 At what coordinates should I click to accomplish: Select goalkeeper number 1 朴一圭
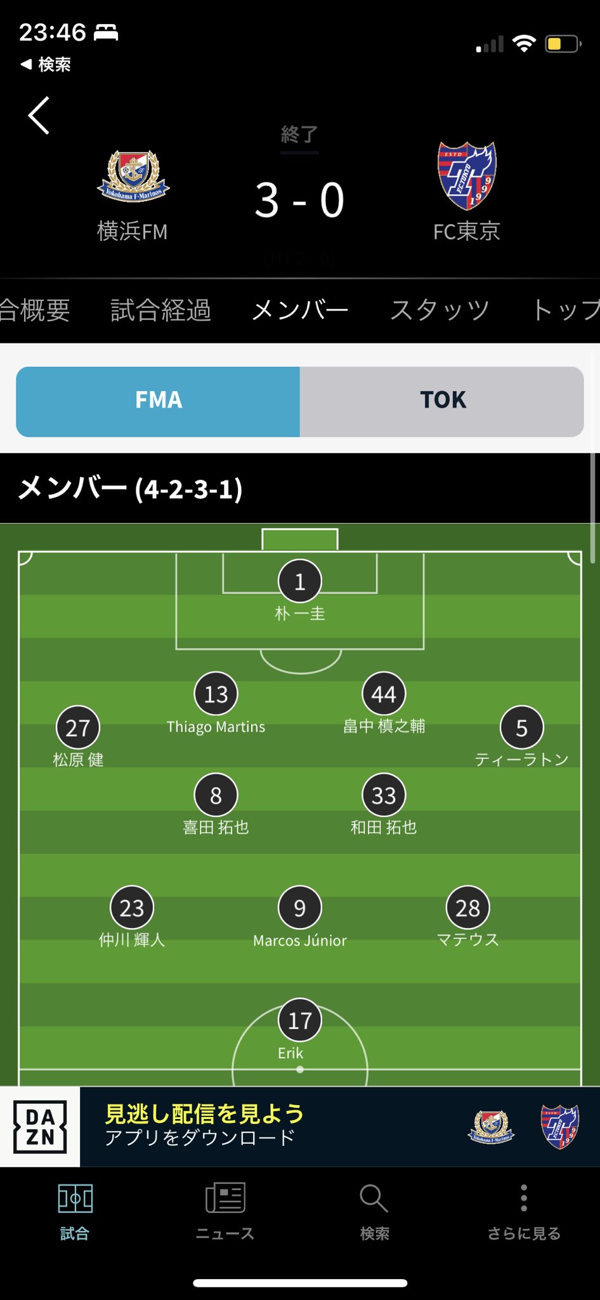[300, 581]
